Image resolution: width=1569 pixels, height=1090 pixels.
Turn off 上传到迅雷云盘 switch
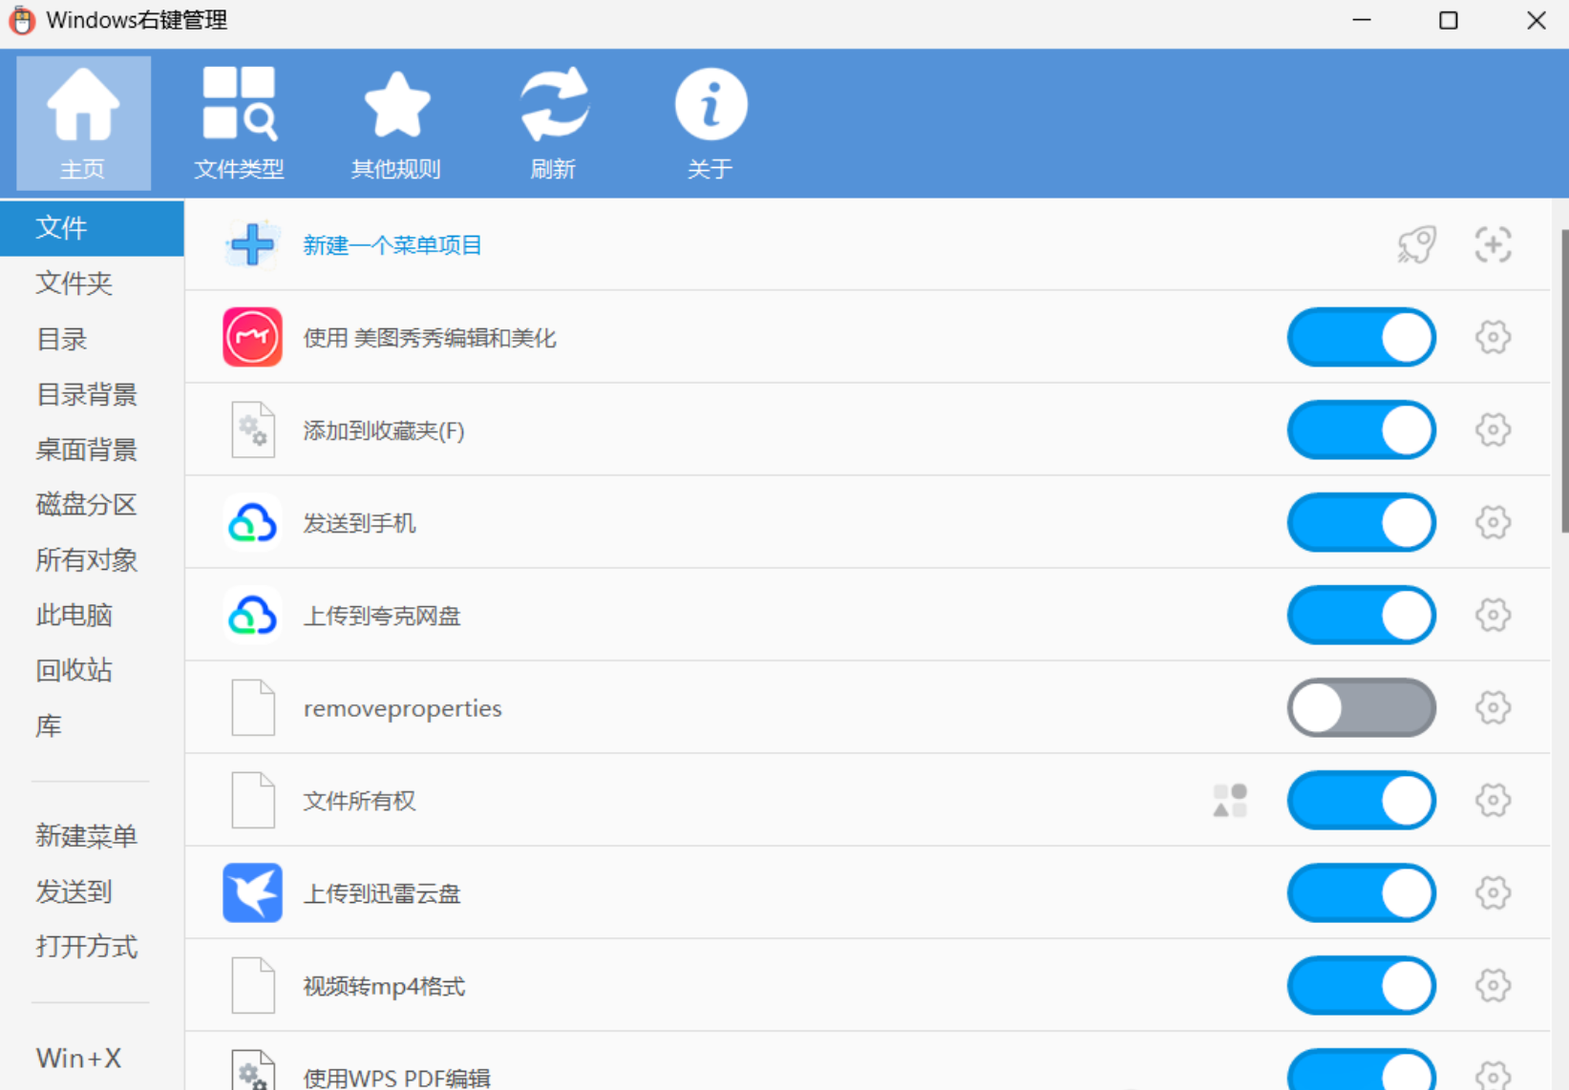[x=1362, y=892]
